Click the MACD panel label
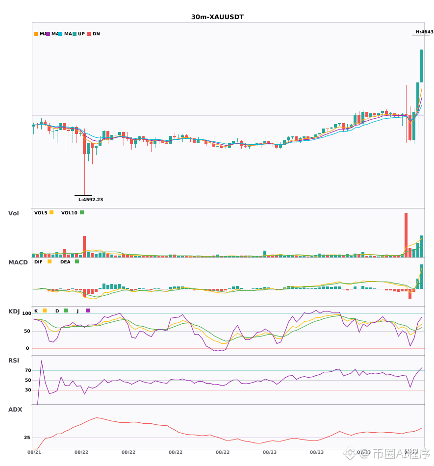Image resolution: width=434 pixels, height=466 pixels. pyautogui.click(x=18, y=262)
